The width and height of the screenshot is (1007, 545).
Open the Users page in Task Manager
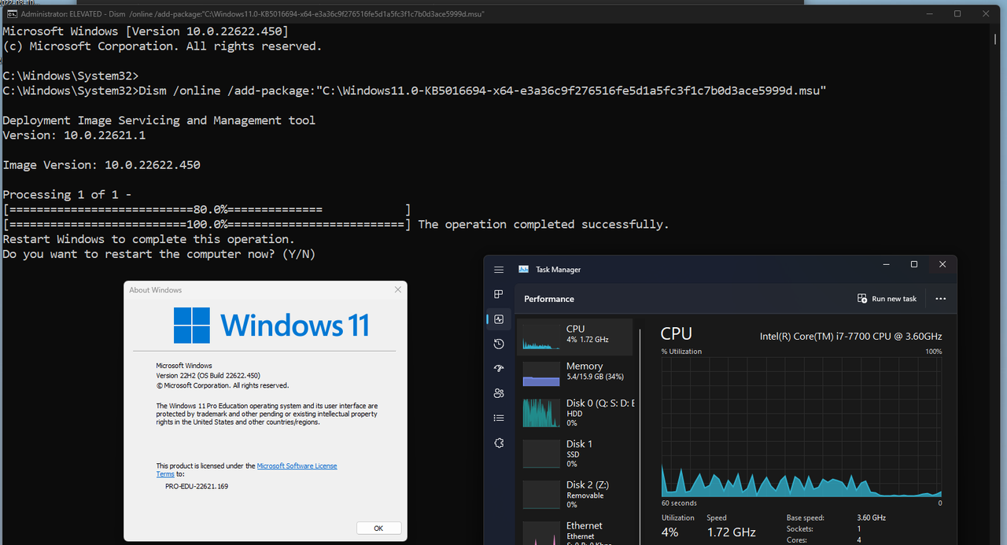[x=499, y=393]
